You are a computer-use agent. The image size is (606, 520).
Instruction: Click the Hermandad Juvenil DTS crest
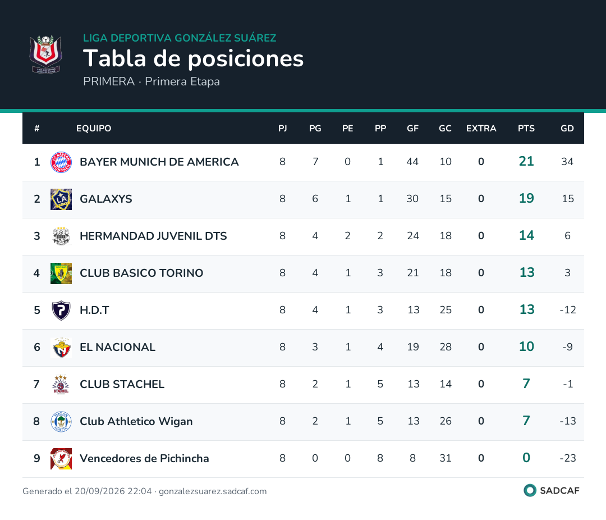point(61,236)
